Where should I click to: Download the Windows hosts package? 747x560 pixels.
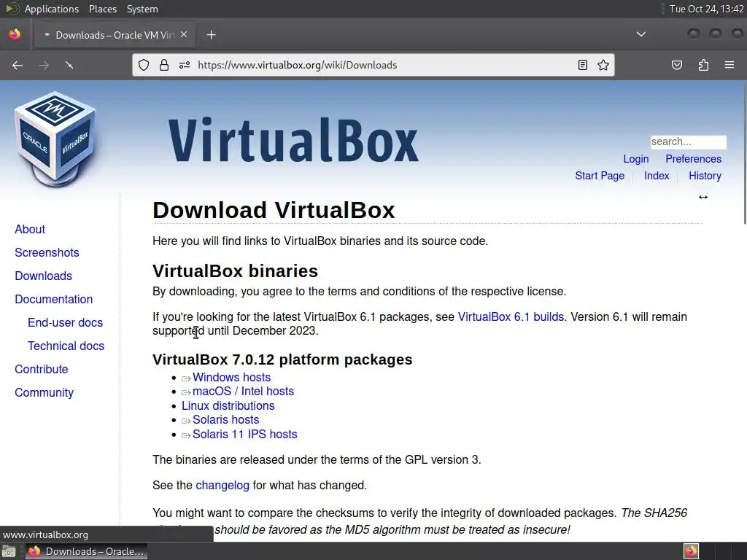231,378
